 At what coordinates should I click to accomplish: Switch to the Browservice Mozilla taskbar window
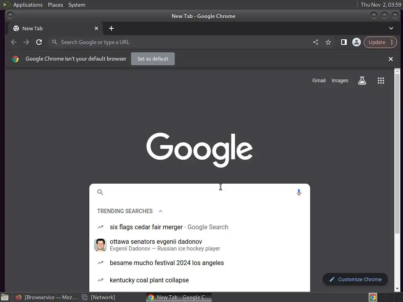[x=46, y=297]
